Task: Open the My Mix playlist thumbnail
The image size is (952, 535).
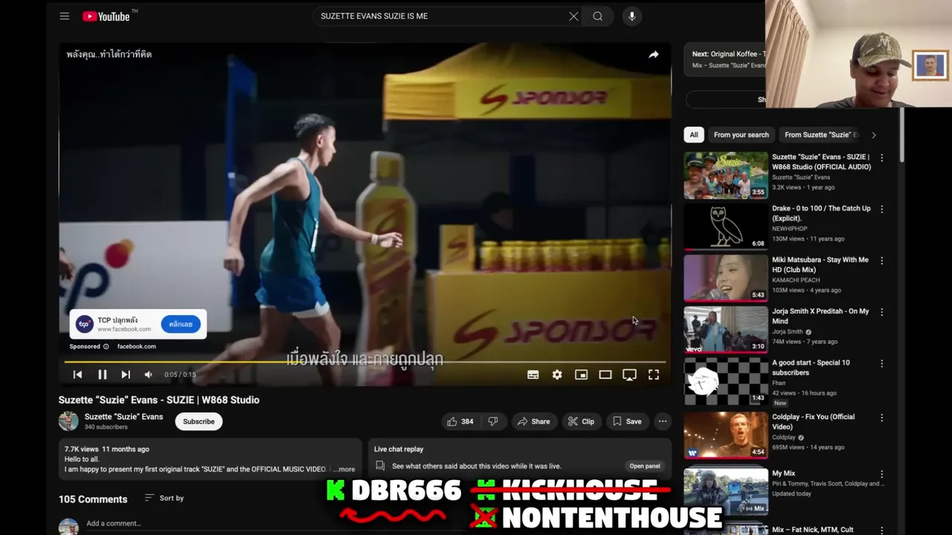Action: tap(726, 491)
